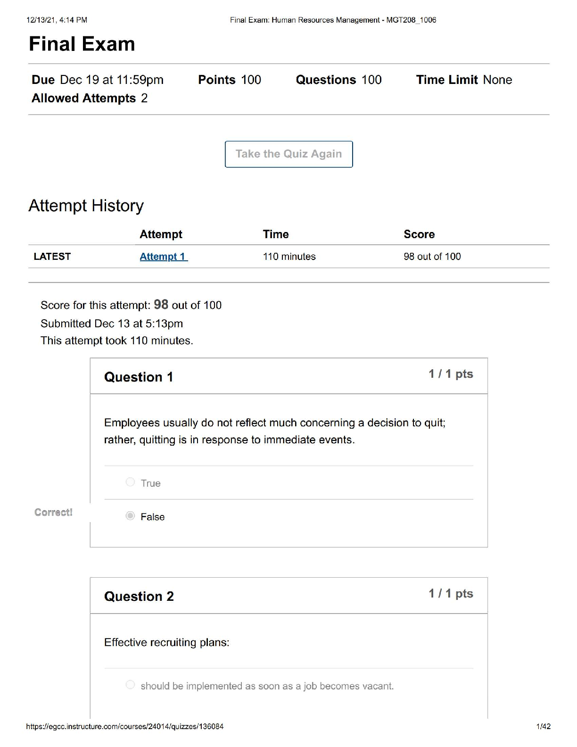Viewport: 577px width, 747px height.
Task: Open the Attempt 1 link
Action: [163, 257]
